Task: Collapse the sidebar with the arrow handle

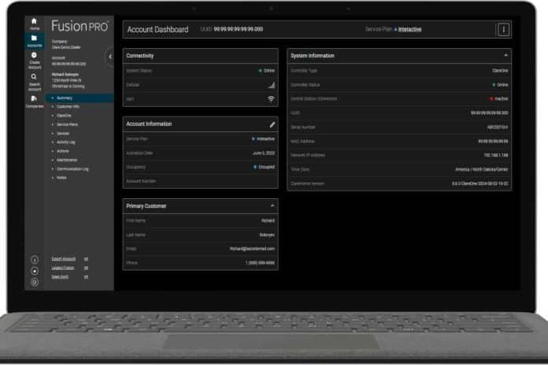Action: pos(110,57)
